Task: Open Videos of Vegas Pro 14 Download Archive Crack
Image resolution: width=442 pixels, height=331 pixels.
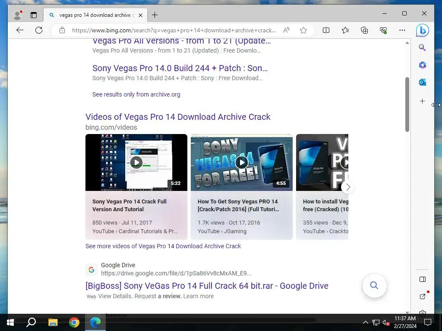Action: (x=178, y=117)
